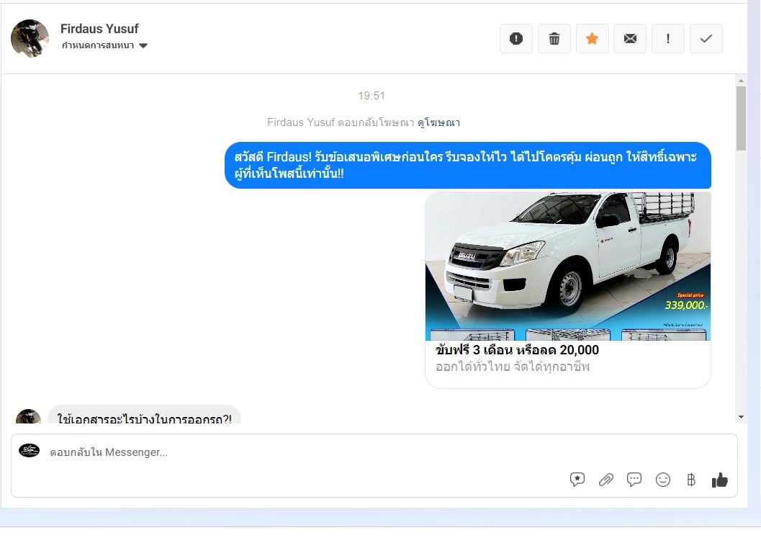
Task: Open saved replies star bubble icon
Action: pyautogui.click(x=577, y=480)
